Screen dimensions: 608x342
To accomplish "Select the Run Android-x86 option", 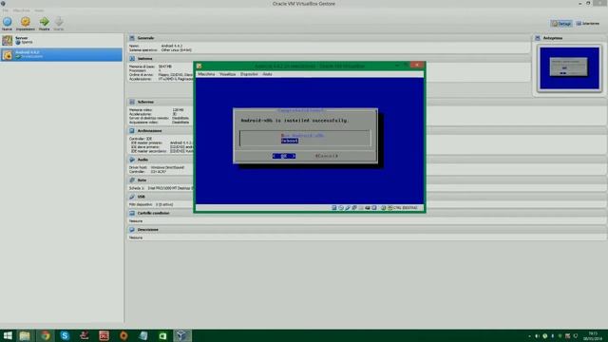I will 302,135.
